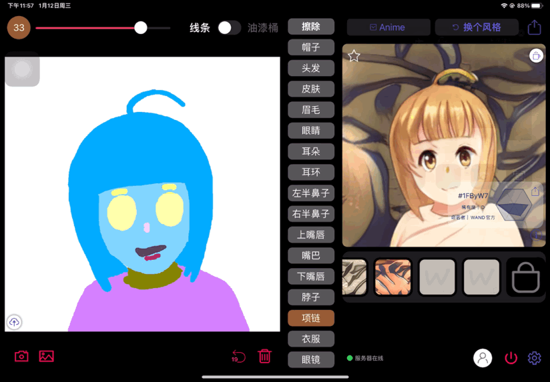Open the shopping bag style store
Screen dimensions: 550x382
point(525,277)
